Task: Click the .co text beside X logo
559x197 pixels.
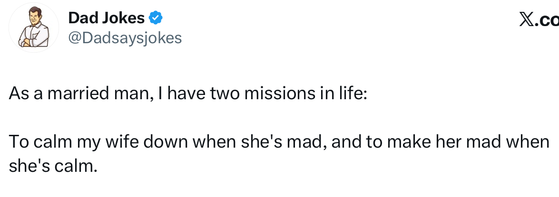Action: [x=547, y=19]
